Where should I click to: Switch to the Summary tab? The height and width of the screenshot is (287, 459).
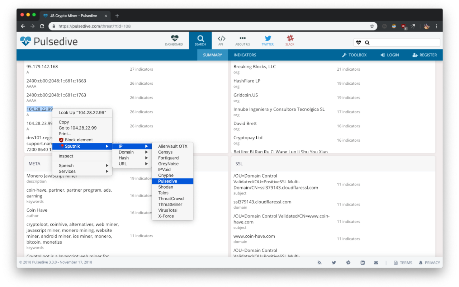click(213, 55)
